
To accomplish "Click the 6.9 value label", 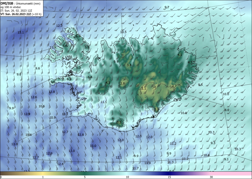I will [69, 79].
